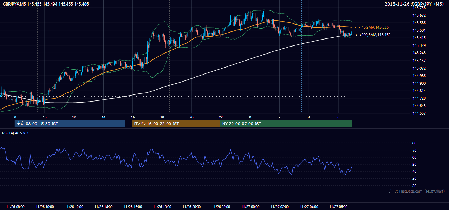This screenshot has height=210, width=449.
Task: Click hour label 18 under price chart
Action: pos(162,117)
